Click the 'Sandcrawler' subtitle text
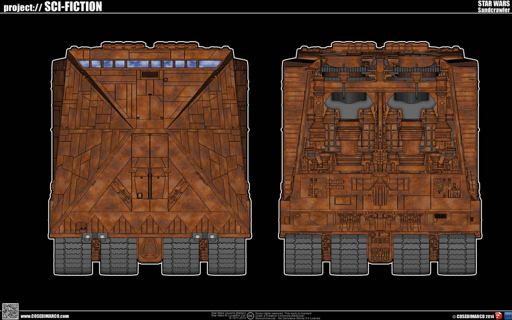Viewport: 512px width, 320px height. 494,10
